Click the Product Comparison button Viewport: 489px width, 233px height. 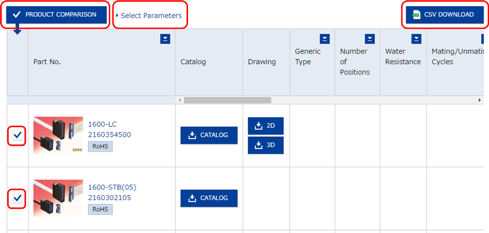[x=56, y=15]
